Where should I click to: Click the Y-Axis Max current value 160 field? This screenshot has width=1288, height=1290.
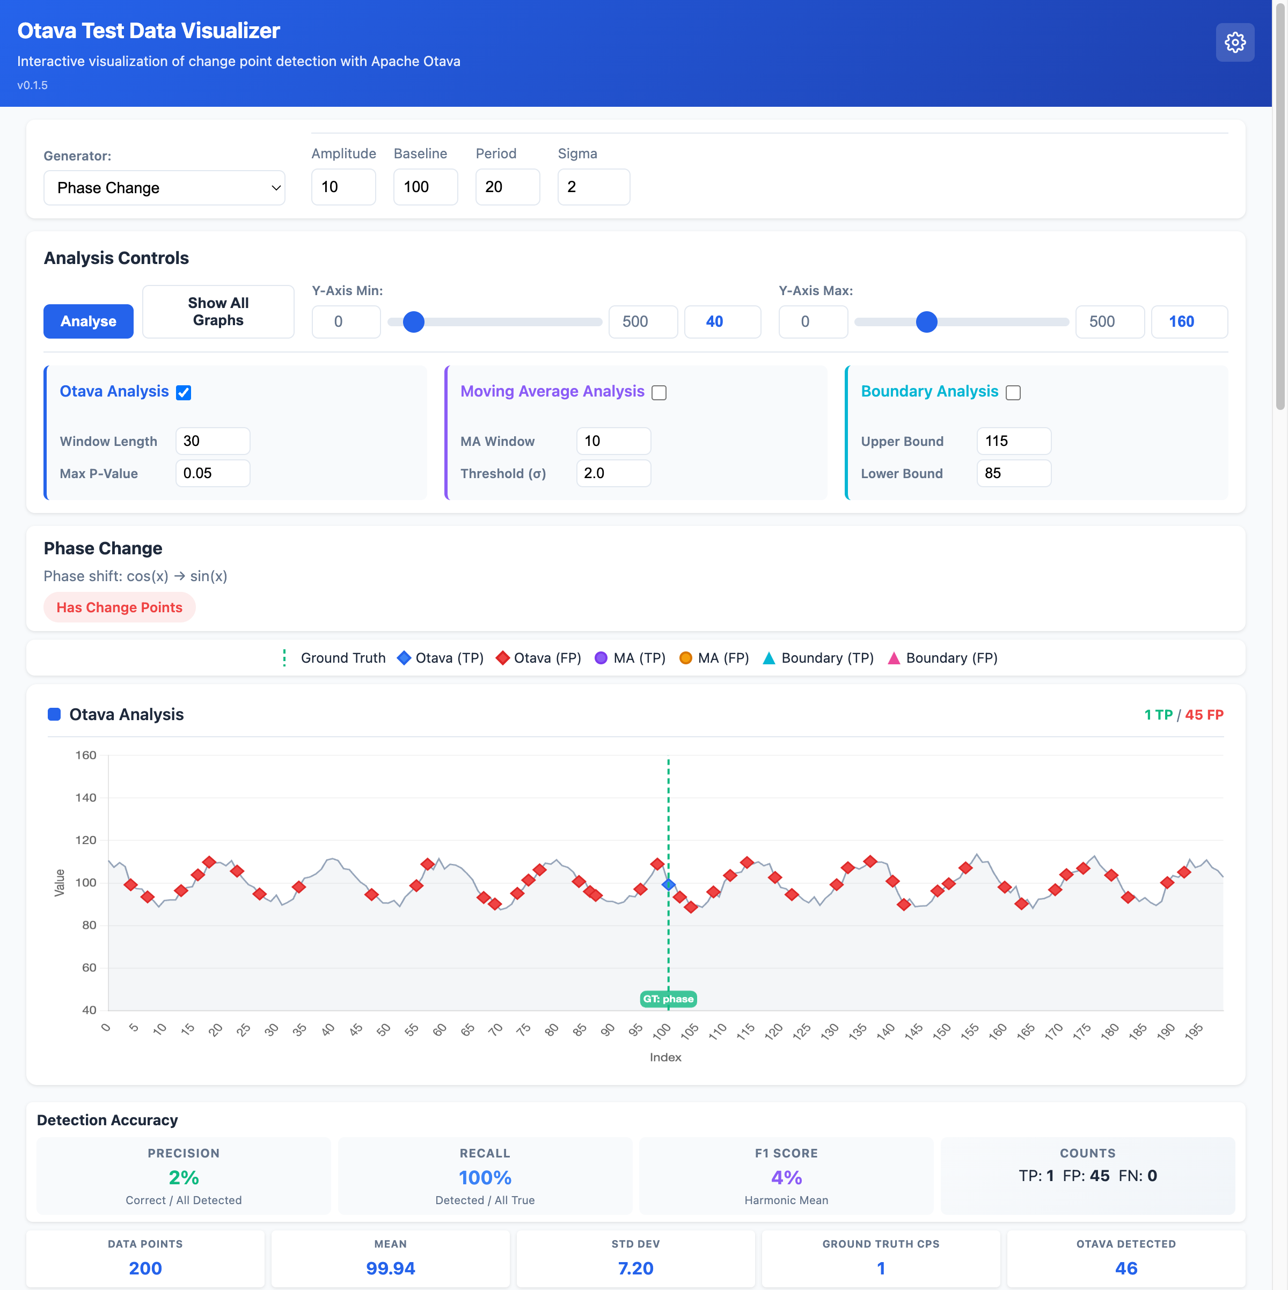[1189, 322]
